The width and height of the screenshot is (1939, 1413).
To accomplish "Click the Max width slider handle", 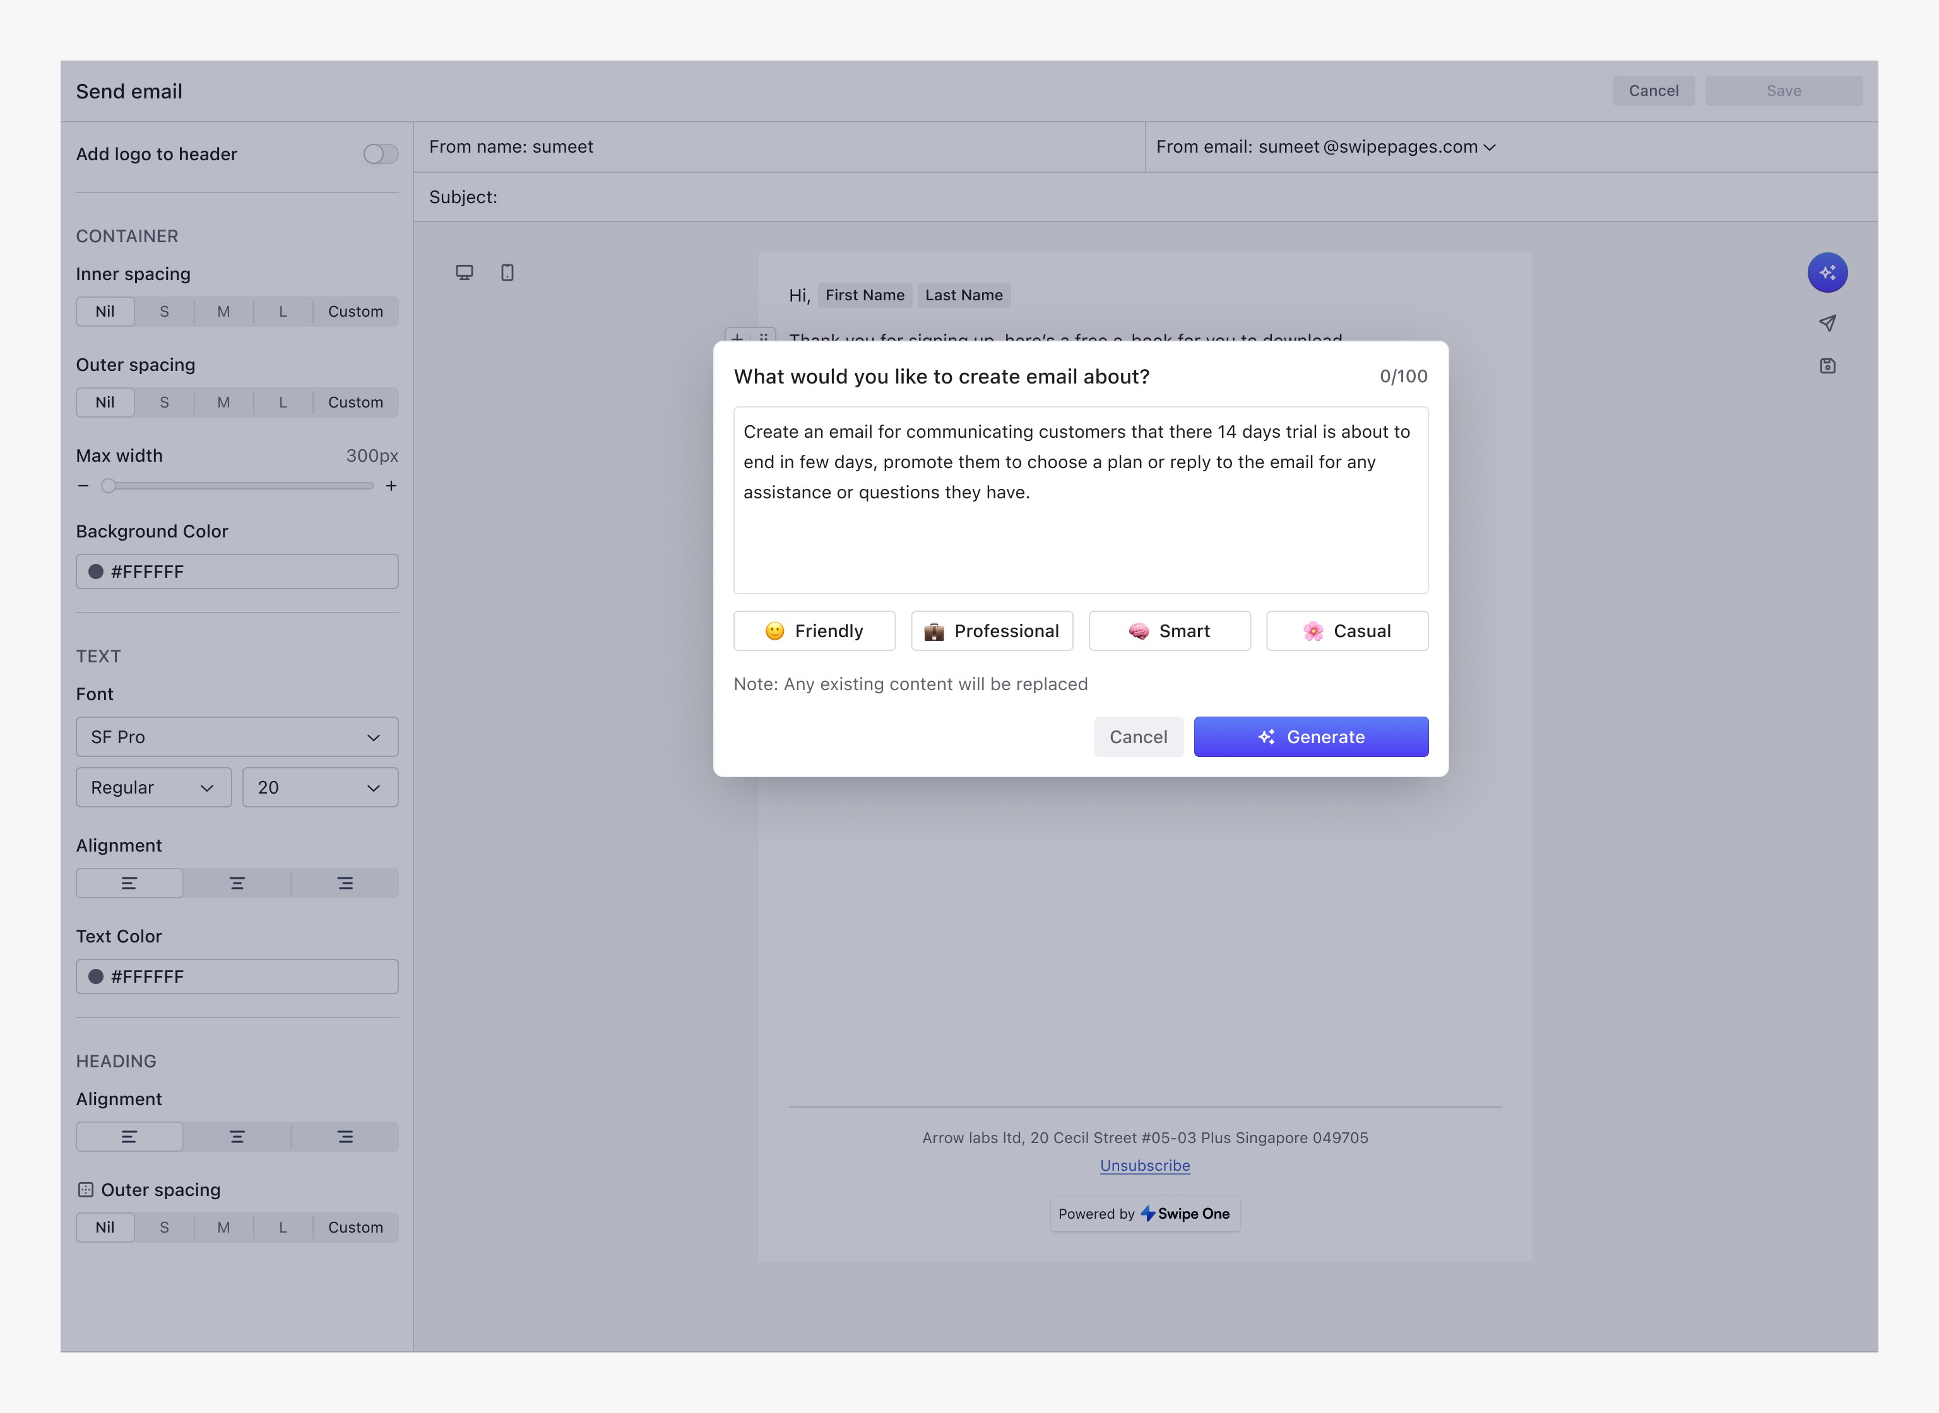I will coord(108,486).
